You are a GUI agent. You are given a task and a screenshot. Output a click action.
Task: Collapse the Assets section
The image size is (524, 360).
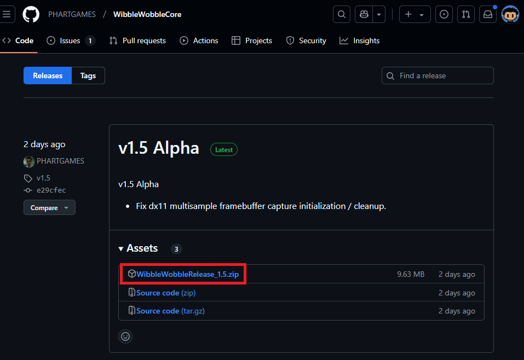coord(138,248)
